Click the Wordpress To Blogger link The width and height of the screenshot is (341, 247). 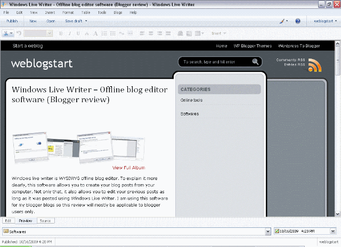pyautogui.click(x=299, y=46)
